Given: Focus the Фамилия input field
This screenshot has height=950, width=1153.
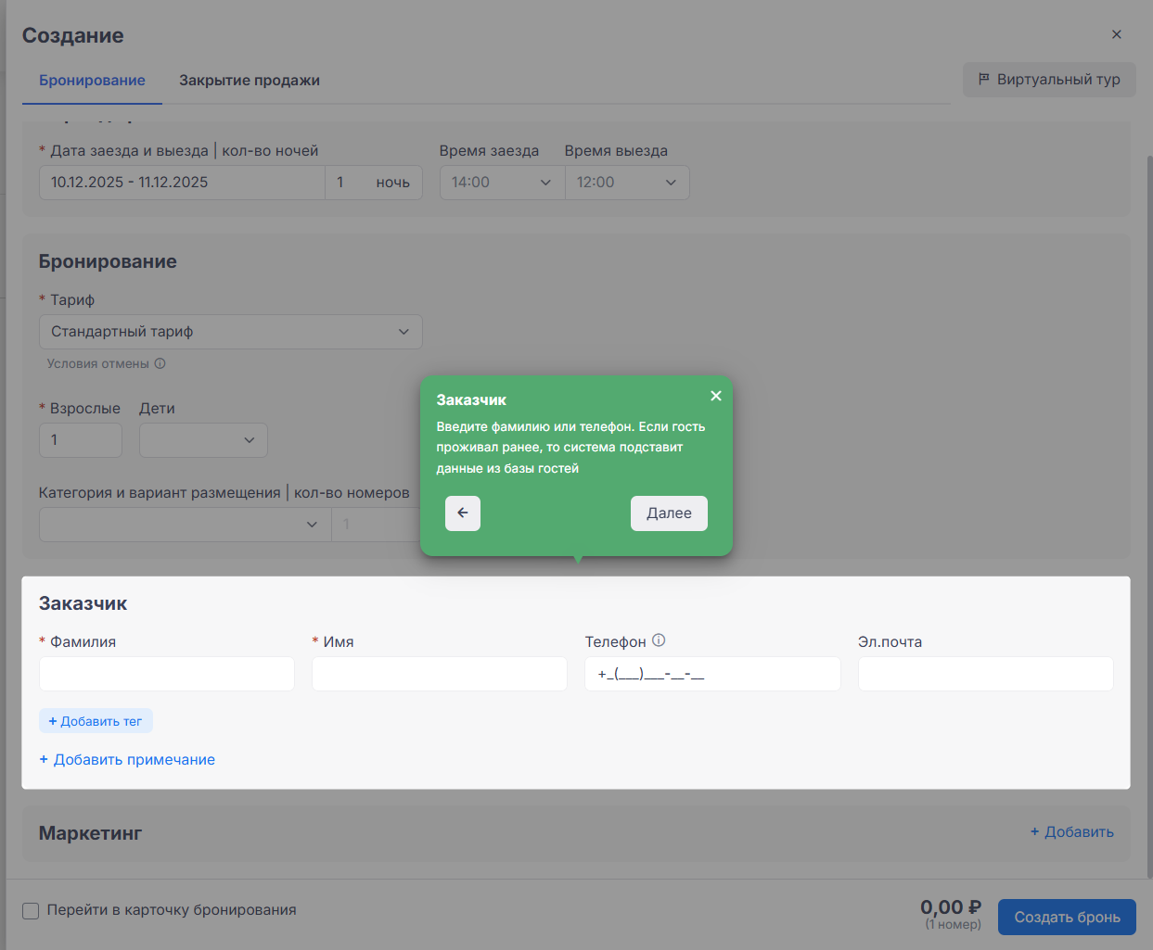Looking at the screenshot, I should pyautogui.click(x=167, y=674).
